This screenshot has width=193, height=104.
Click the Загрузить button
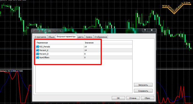click(x=143, y=85)
